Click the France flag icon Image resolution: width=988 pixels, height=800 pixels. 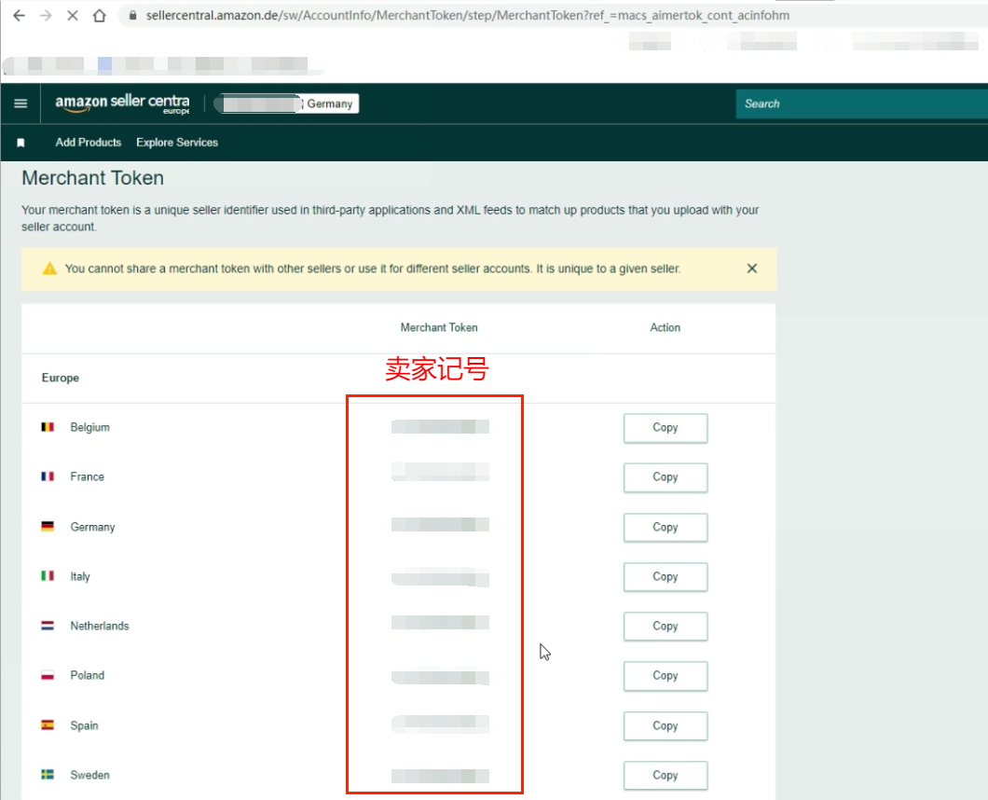[48, 476]
